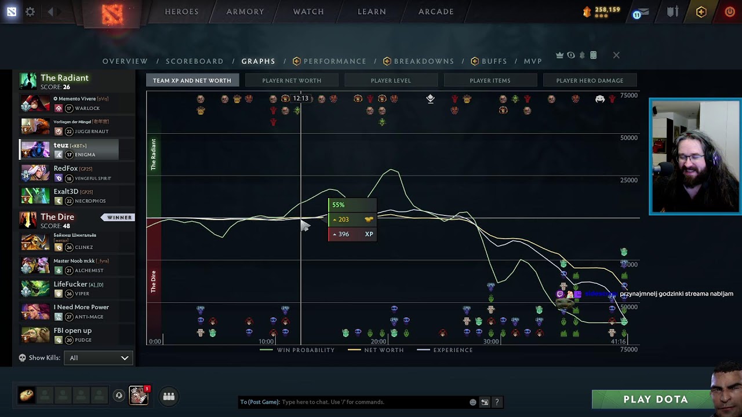Open the BREAKDOWNS tab
This screenshot has height=417, width=742.
pyautogui.click(x=419, y=61)
